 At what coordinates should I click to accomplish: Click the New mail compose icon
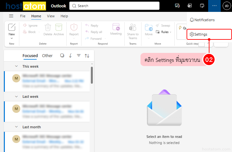12,27
